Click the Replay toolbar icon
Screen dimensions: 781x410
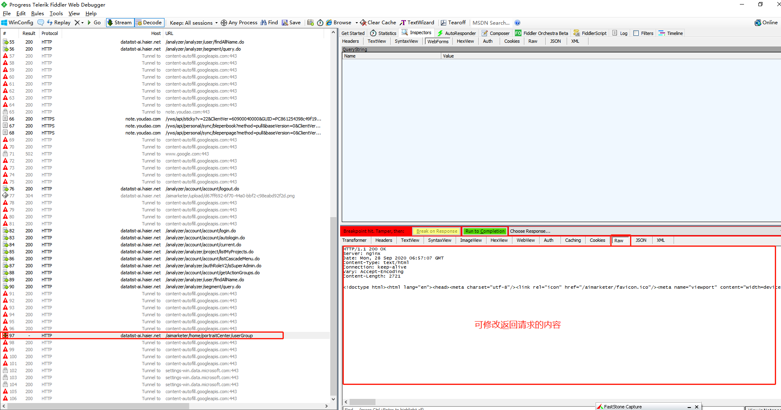click(50, 23)
